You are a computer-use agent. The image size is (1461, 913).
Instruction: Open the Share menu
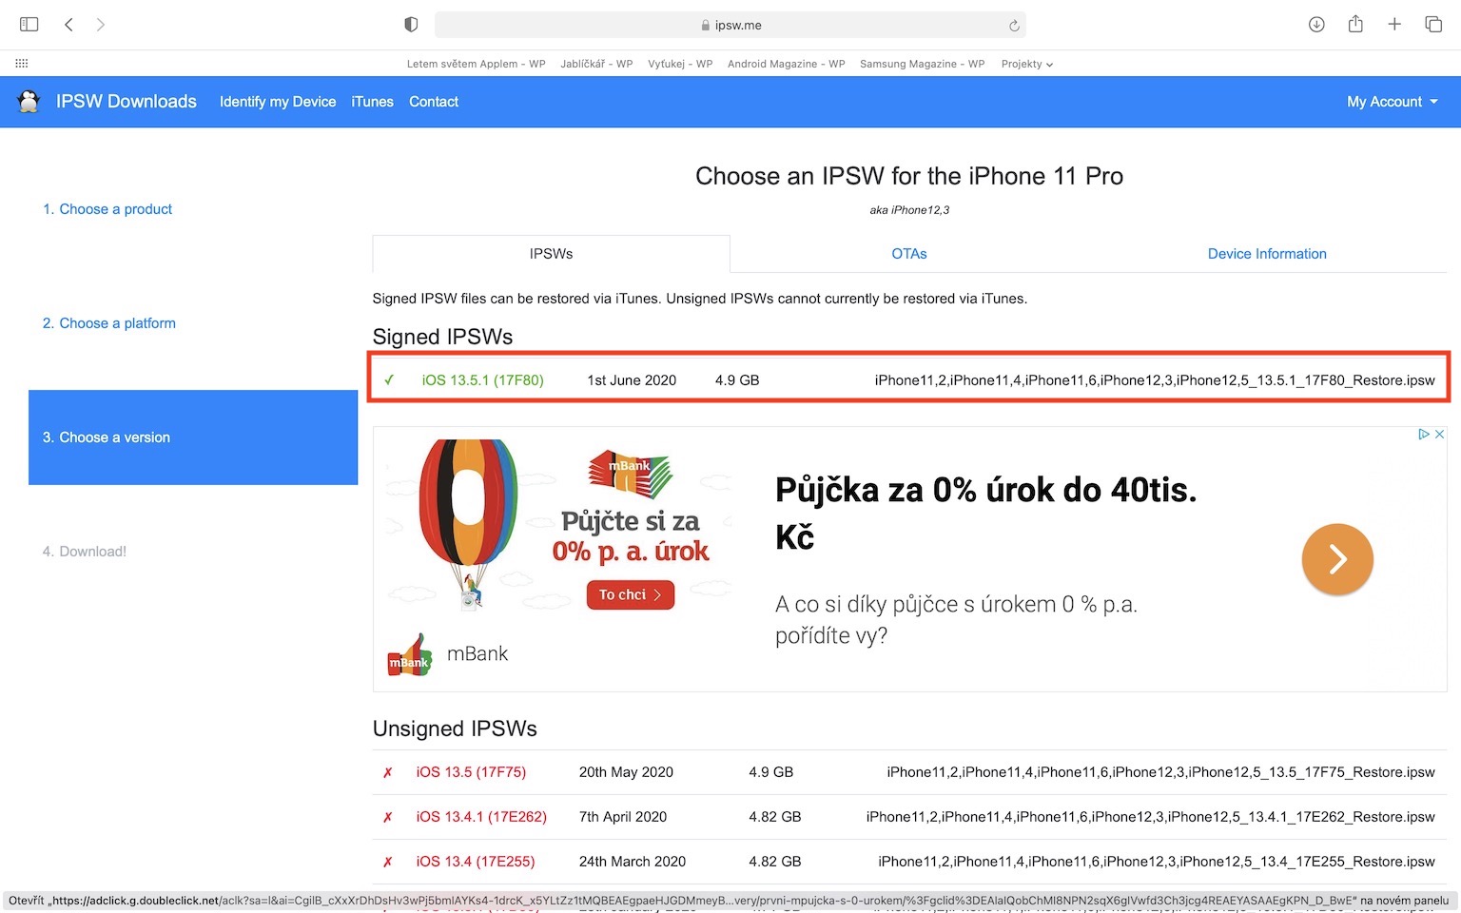pos(1355,24)
